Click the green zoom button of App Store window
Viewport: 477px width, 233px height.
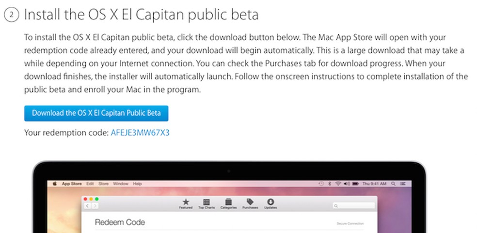point(97,199)
